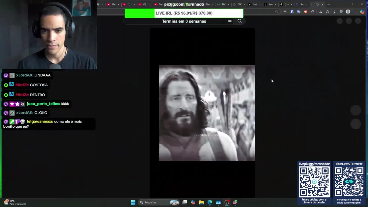
Task: Click the livepix.gg/tornnadoz QR code
Action: (x=314, y=182)
